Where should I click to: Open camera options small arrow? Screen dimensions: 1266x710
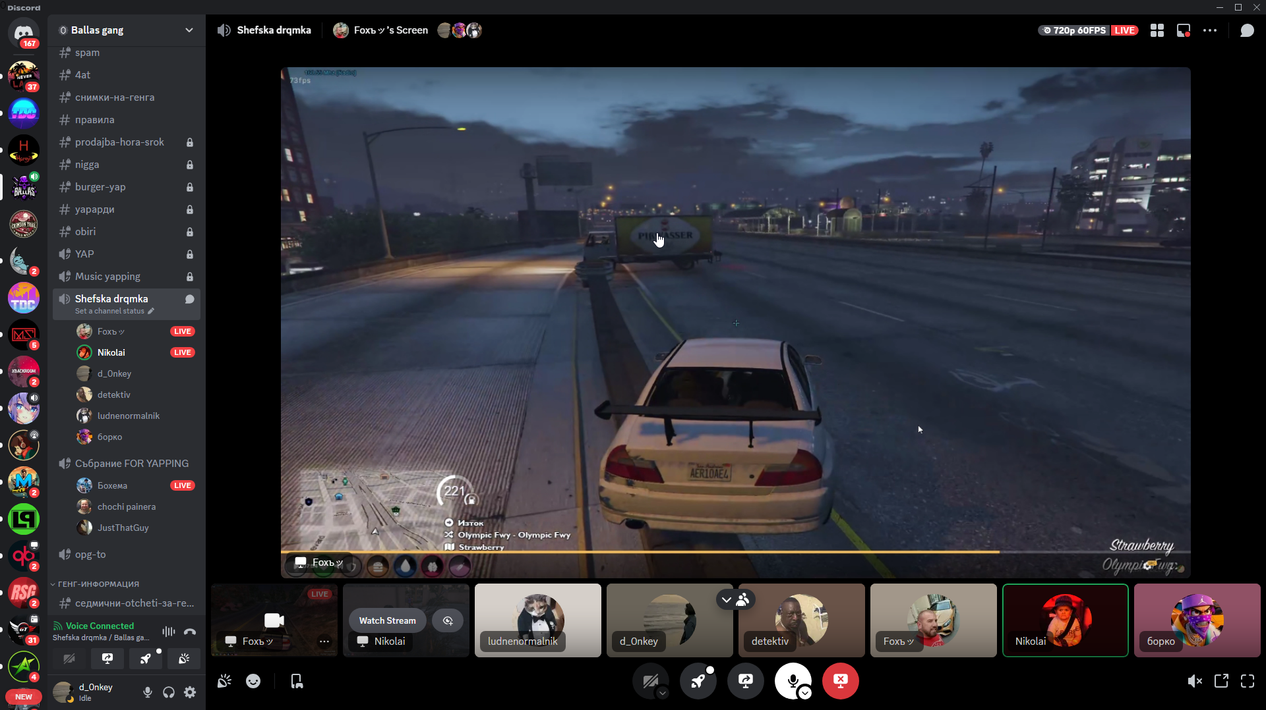[x=663, y=693]
